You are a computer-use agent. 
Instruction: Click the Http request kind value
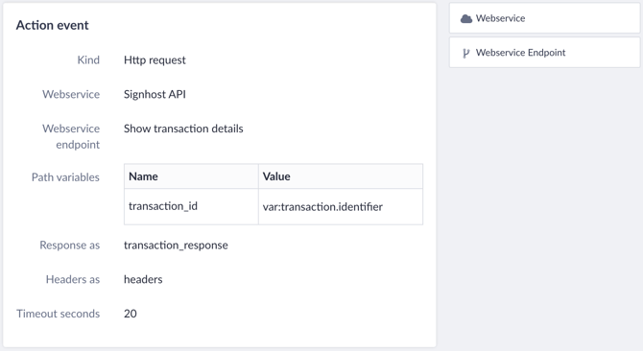[x=155, y=60]
